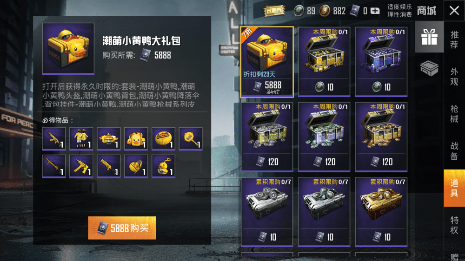
Task: Switch to the 外观 tab
Action: (454, 77)
